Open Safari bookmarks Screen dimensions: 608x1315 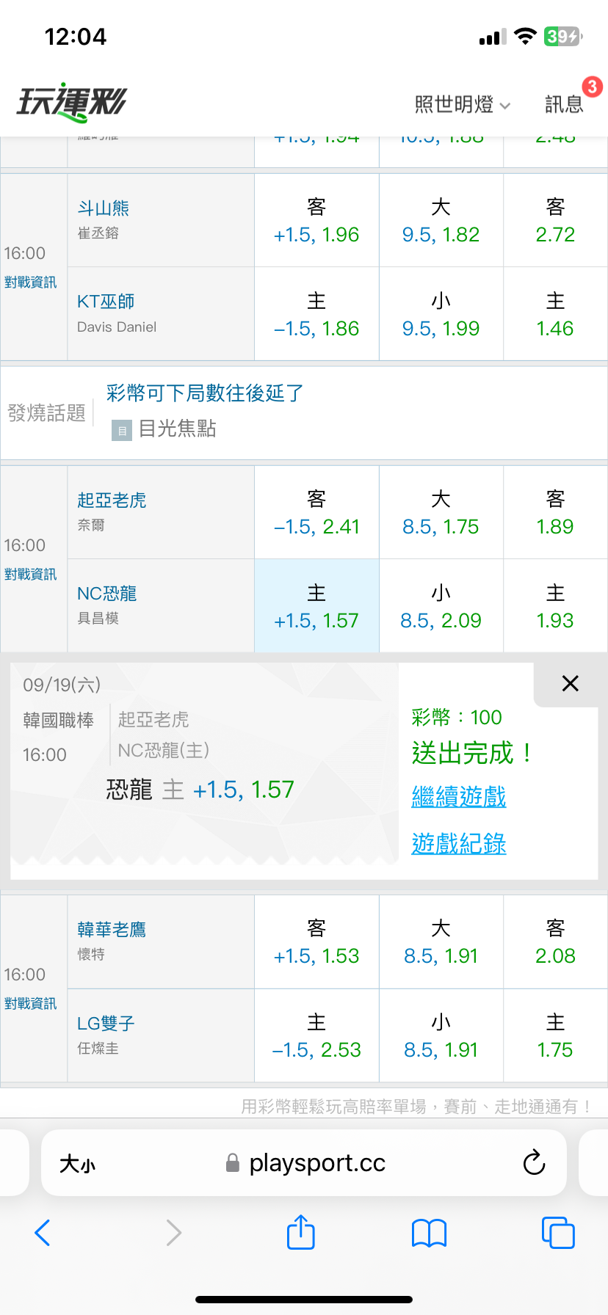click(430, 1233)
